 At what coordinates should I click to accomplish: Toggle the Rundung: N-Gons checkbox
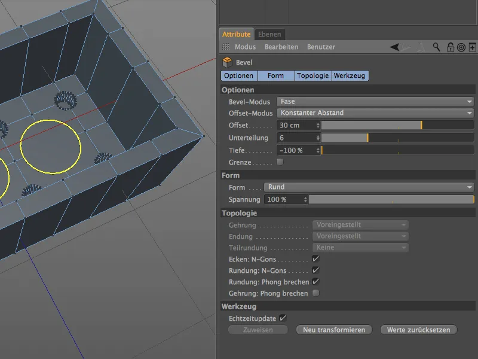[x=316, y=270]
